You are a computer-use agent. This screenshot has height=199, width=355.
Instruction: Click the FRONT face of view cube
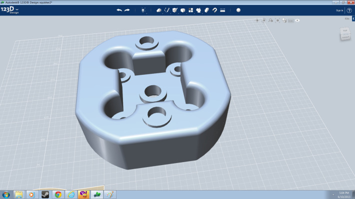pyautogui.click(x=345, y=37)
